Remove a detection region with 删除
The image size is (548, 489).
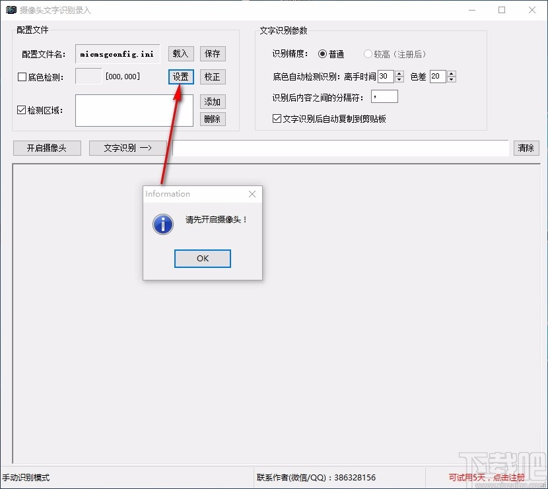pos(213,119)
